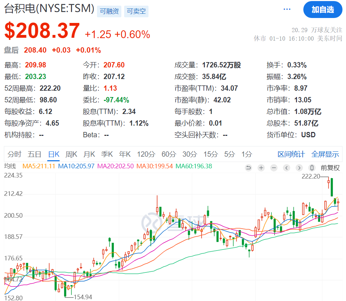Select the 季K quarterly tab
The image size is (346, 301).
tap(107, 154)
